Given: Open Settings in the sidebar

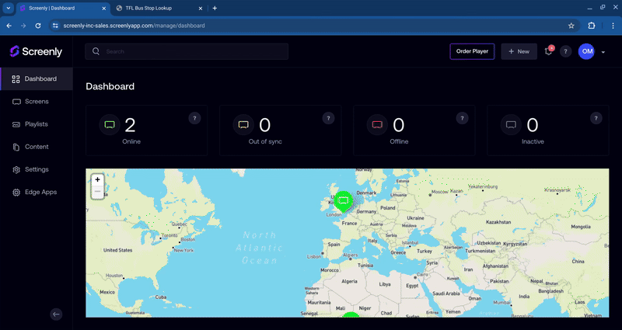Looking at the screenshot, I should 36,169.
